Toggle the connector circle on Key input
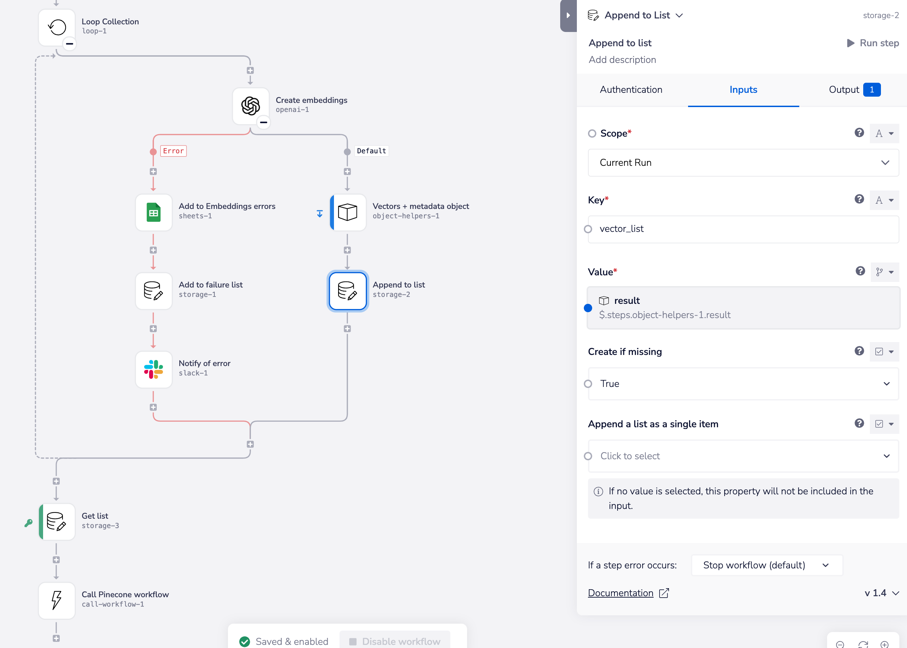Image resolution: width=907 pixels, height=648 pixels. (588, 229)
